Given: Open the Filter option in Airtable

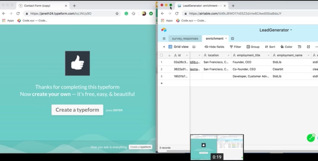Looking at the screenshot, I should point(236,47).
